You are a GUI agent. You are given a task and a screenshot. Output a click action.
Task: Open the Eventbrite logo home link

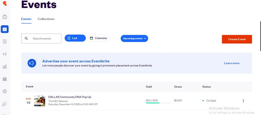click(x=5, y=3)
